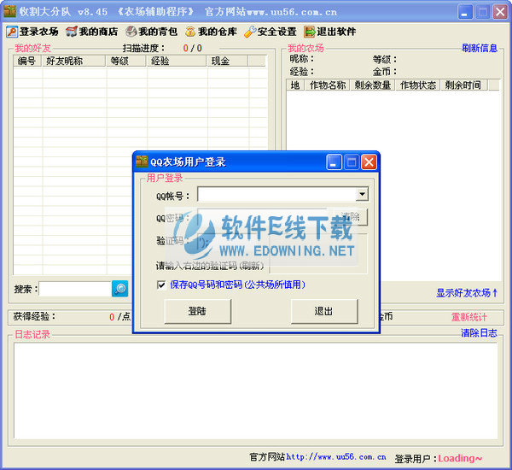Minimize the QQ农场用户登录 dialog

tap(334, 162)
